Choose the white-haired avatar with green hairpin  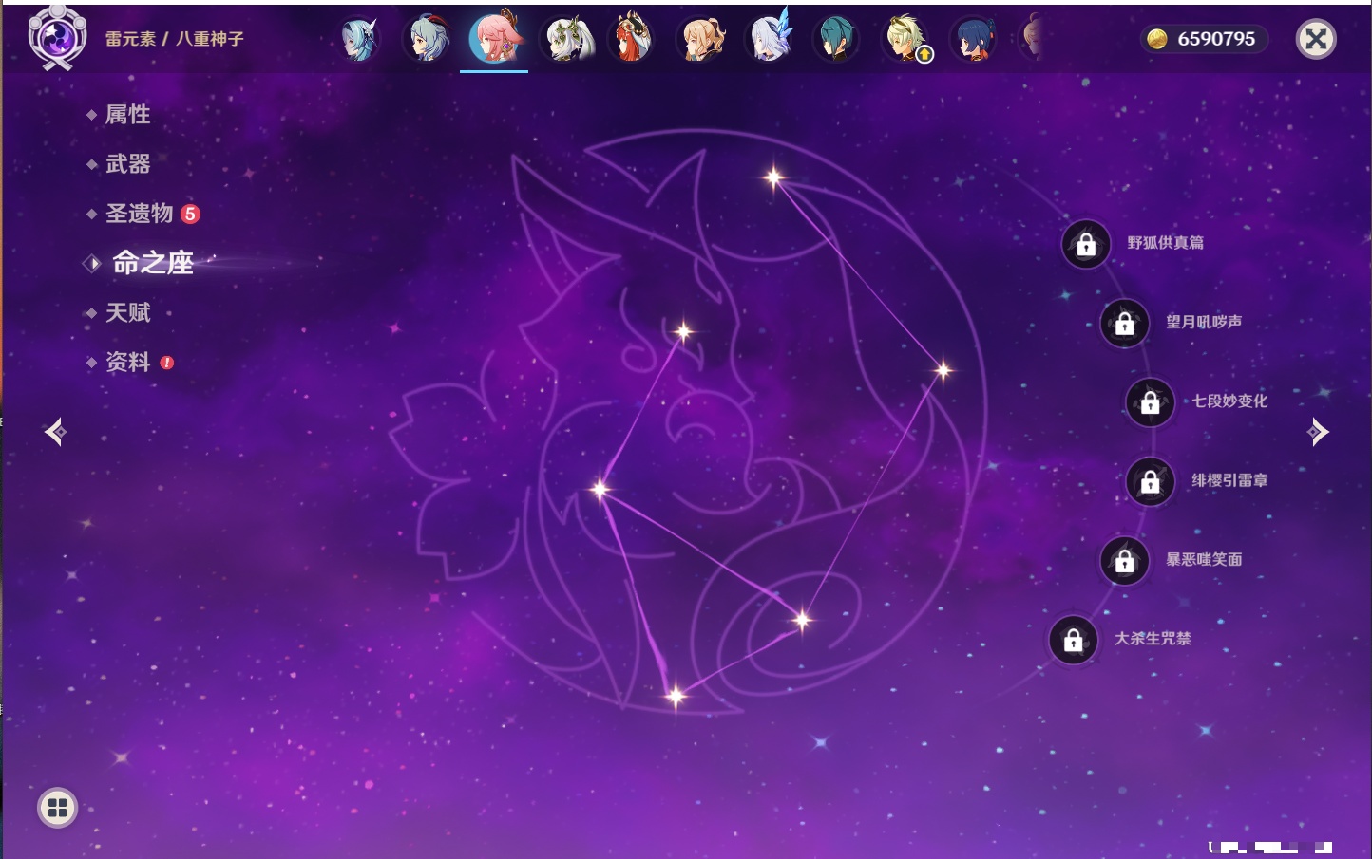(x=566, y=39)
